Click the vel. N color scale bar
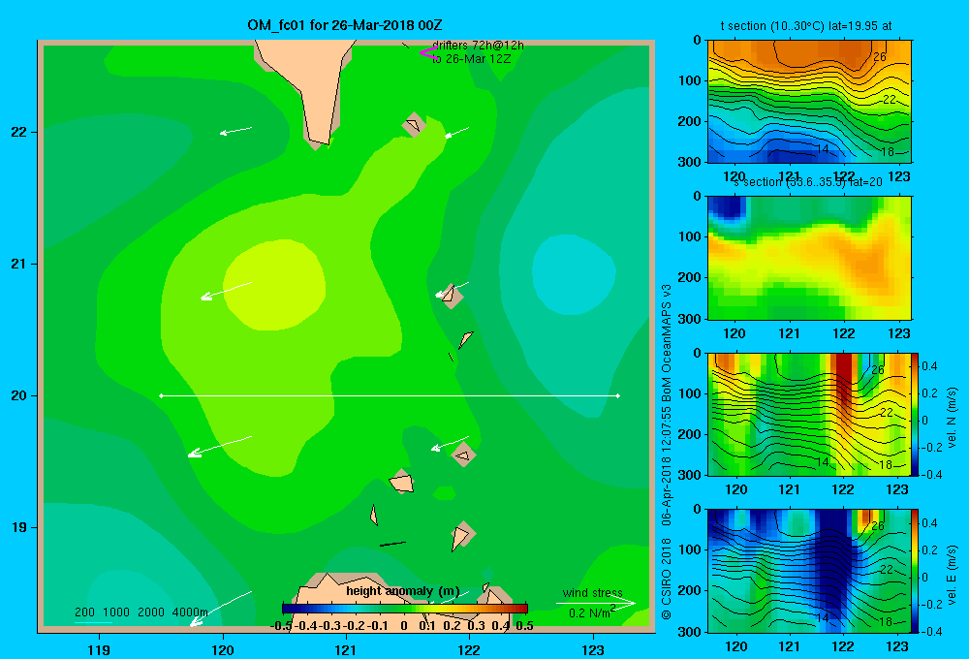 pyautogui.click(x=916, y=414)
